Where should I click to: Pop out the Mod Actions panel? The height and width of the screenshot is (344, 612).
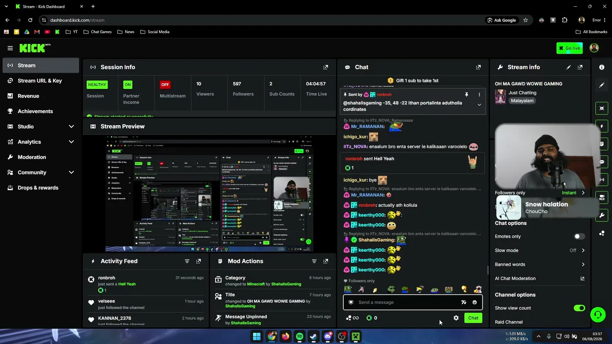[326, 261]
